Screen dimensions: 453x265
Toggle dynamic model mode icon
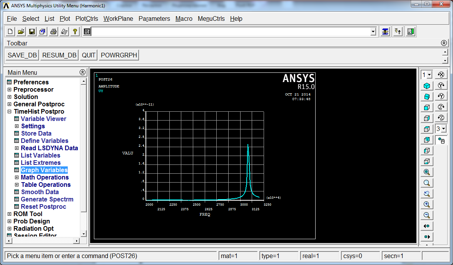(x=441, y=141)
